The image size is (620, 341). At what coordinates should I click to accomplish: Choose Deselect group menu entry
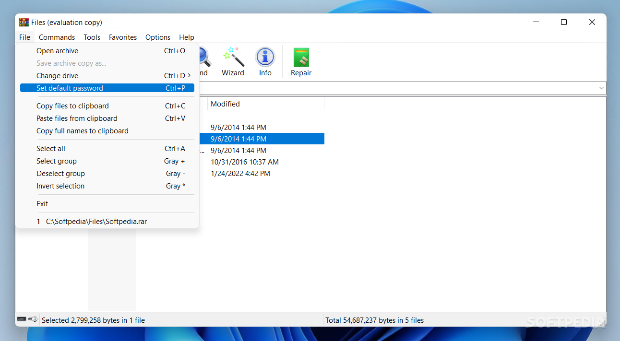[107, 174]
